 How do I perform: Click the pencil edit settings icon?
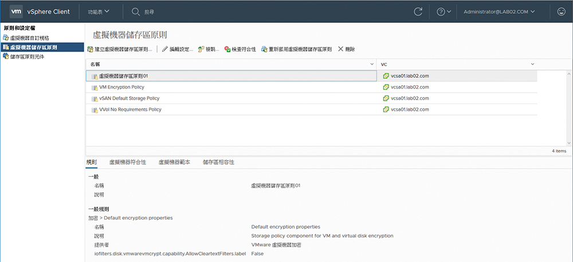coord(165,49)
